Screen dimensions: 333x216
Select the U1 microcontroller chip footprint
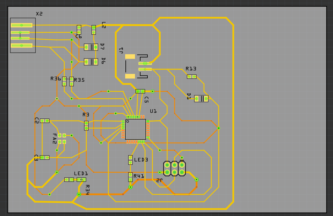tap(135, 129)
